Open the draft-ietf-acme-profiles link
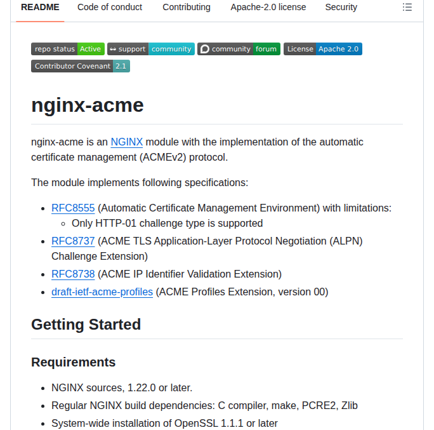This screenshot has width=434, height=430. click(x=102, y=292)
